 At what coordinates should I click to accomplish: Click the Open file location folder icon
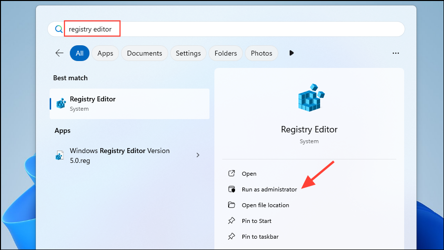pyautogui.click(x=232, y=205)
